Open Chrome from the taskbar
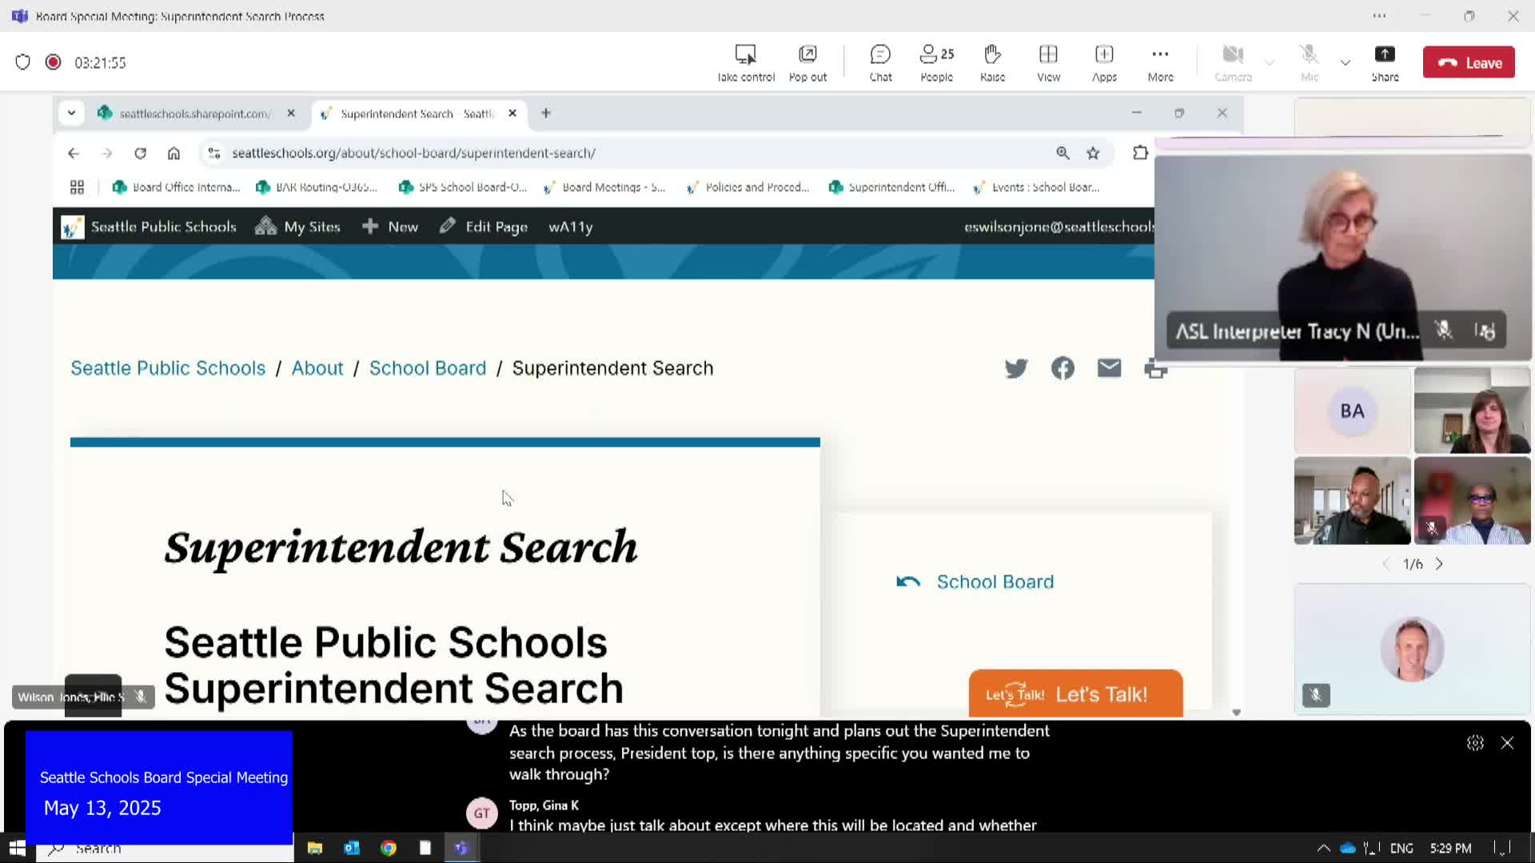 388,848
